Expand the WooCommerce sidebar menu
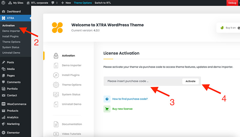The width and height of the screenshot is (240, 137). (16, 104)
